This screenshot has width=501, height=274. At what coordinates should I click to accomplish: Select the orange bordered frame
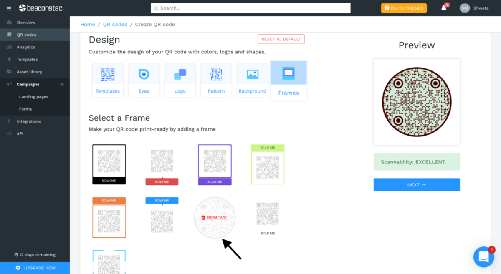[109, 217]
